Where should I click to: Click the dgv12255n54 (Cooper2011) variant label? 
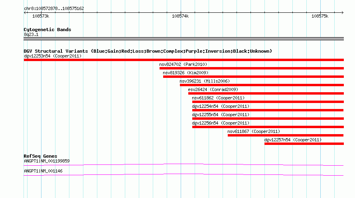[x=221, y=115]
